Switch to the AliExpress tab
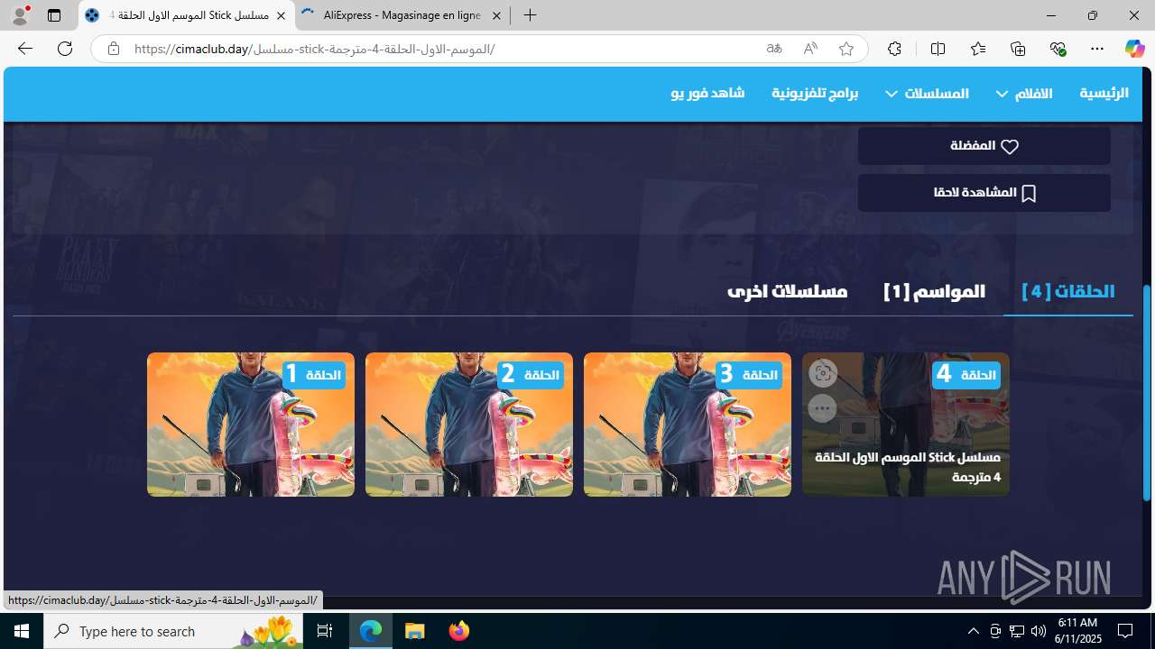 (402, 15)
